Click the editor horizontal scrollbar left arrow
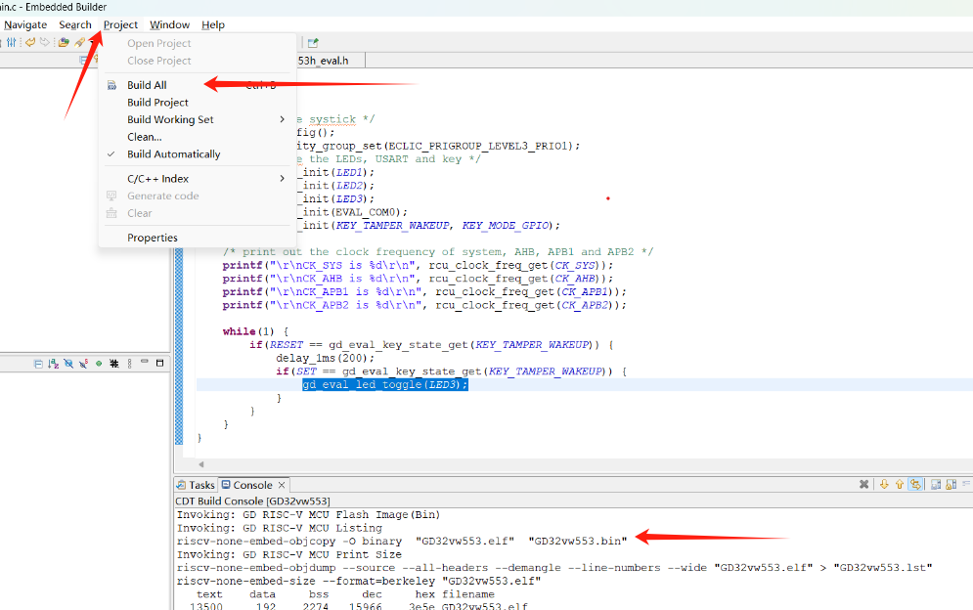 (201, 464)
